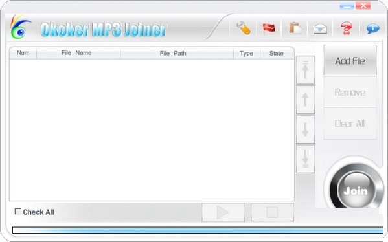This screenshot has height=242, width=388.
Task: Open the envelope mail icon
Action: click(320, 28)
